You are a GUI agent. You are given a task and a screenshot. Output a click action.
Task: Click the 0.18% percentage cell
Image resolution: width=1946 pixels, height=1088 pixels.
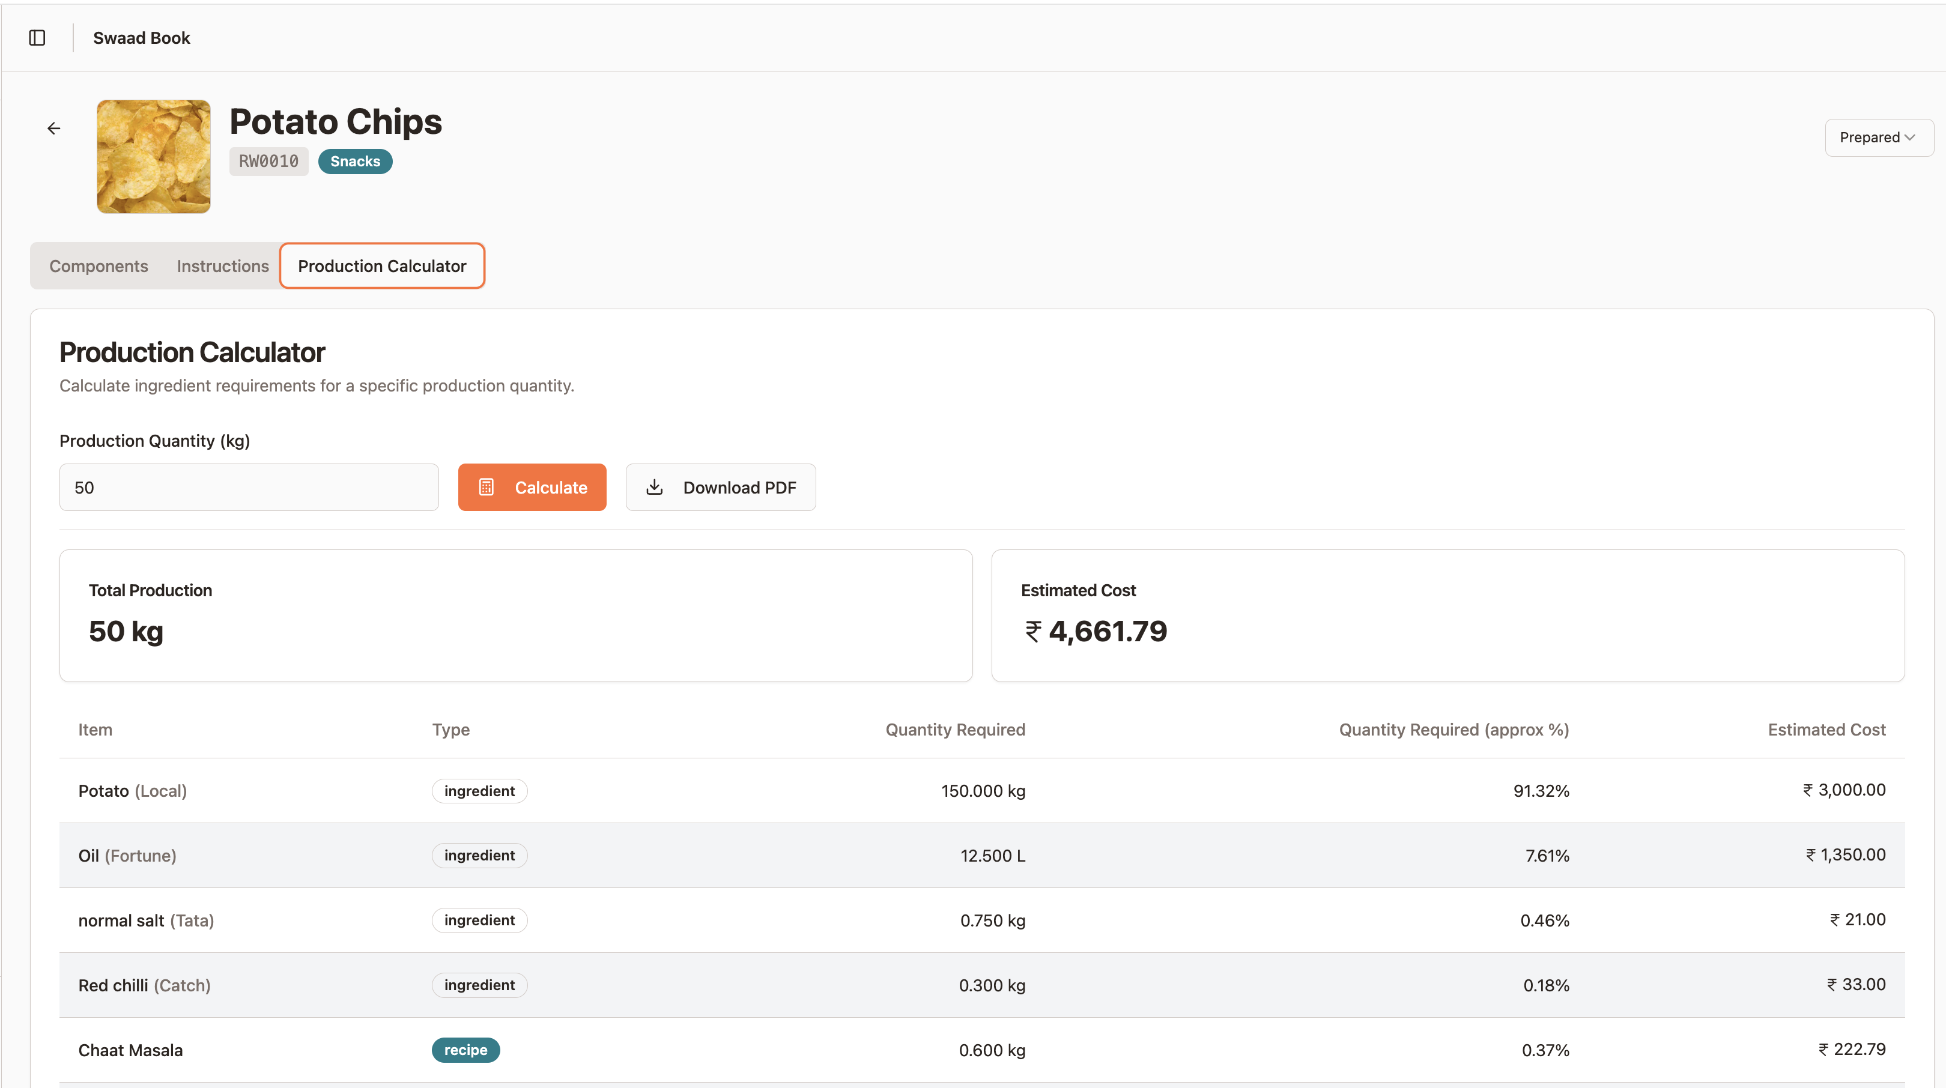(x=1547, y=985)
